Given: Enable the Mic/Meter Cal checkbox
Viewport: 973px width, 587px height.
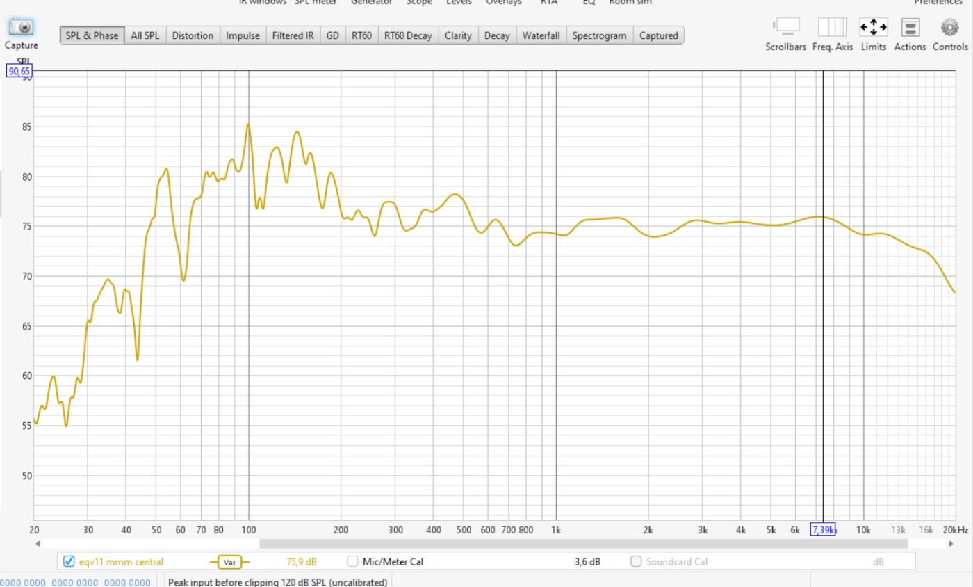Looking at the screenshot, I should coord(352,562).
